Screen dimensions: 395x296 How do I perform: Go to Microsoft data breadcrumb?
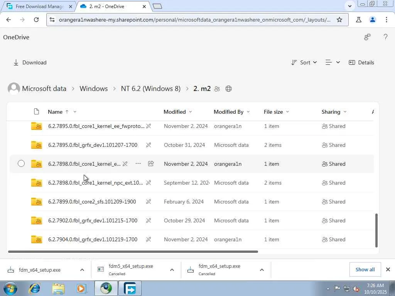44,89
